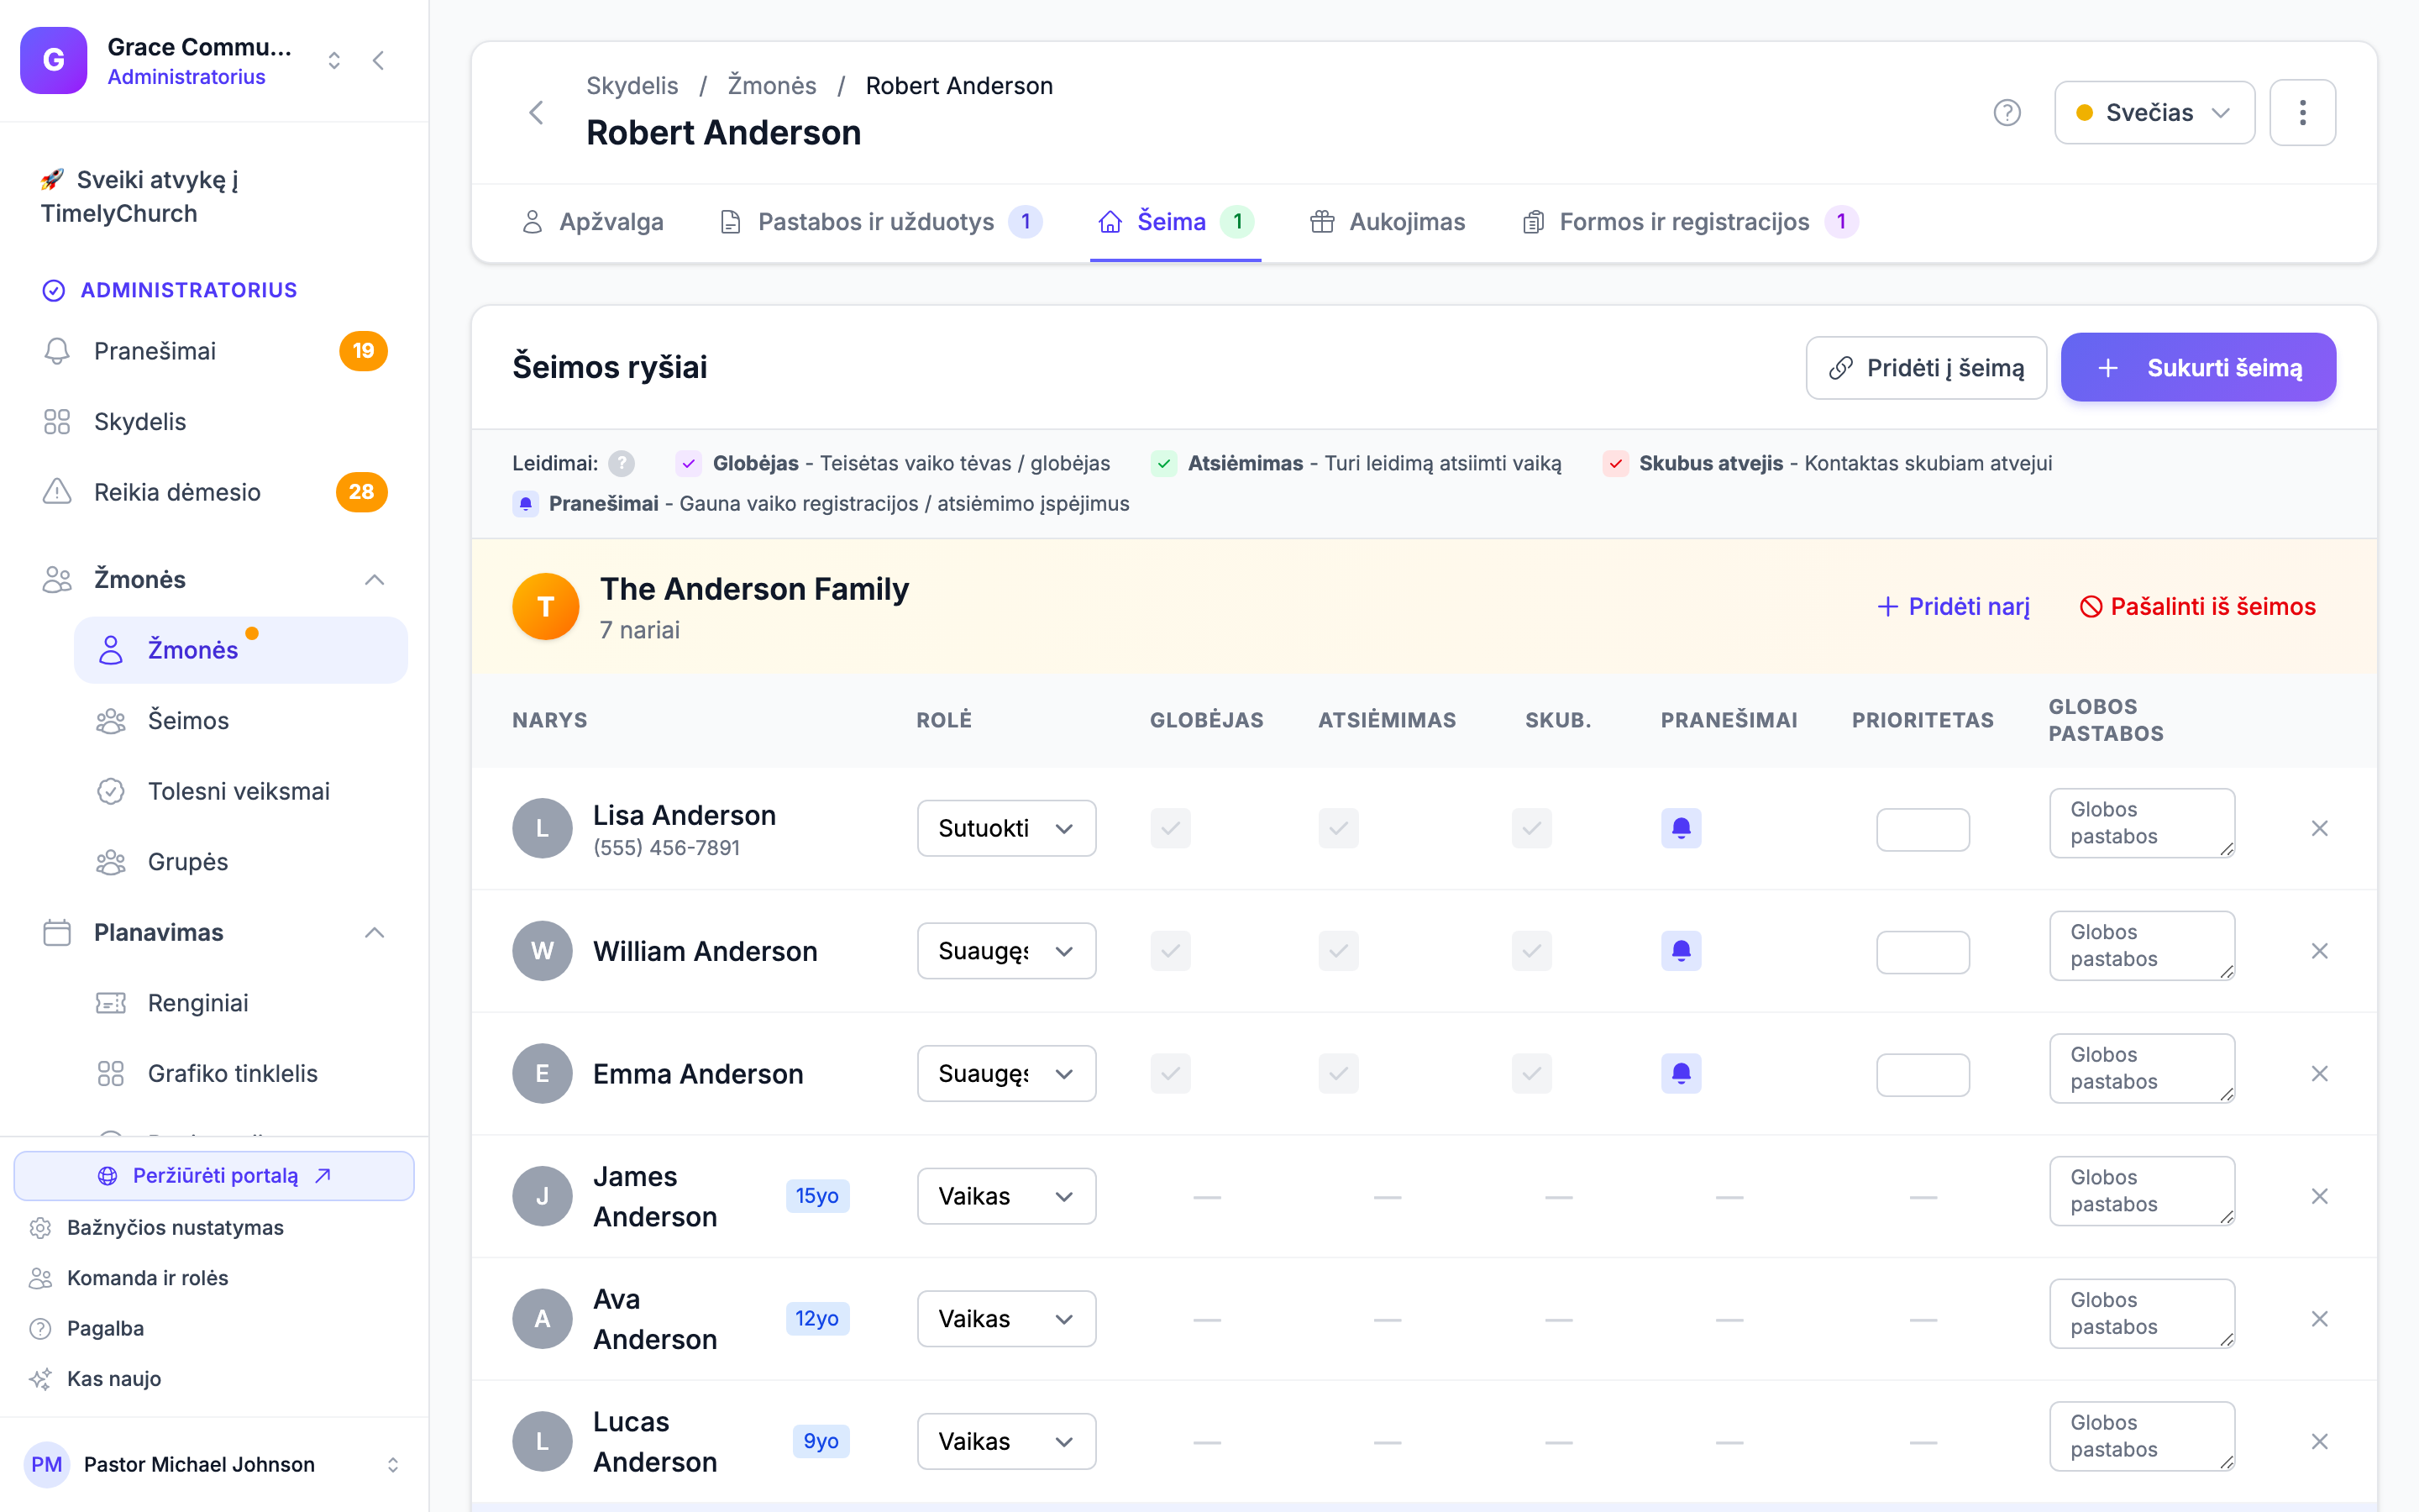Image resolution: width=2419 pixels, height=1512 pixels.
Task: Open Skydelis in the sidebar
Action: click(x=215, y=422)
